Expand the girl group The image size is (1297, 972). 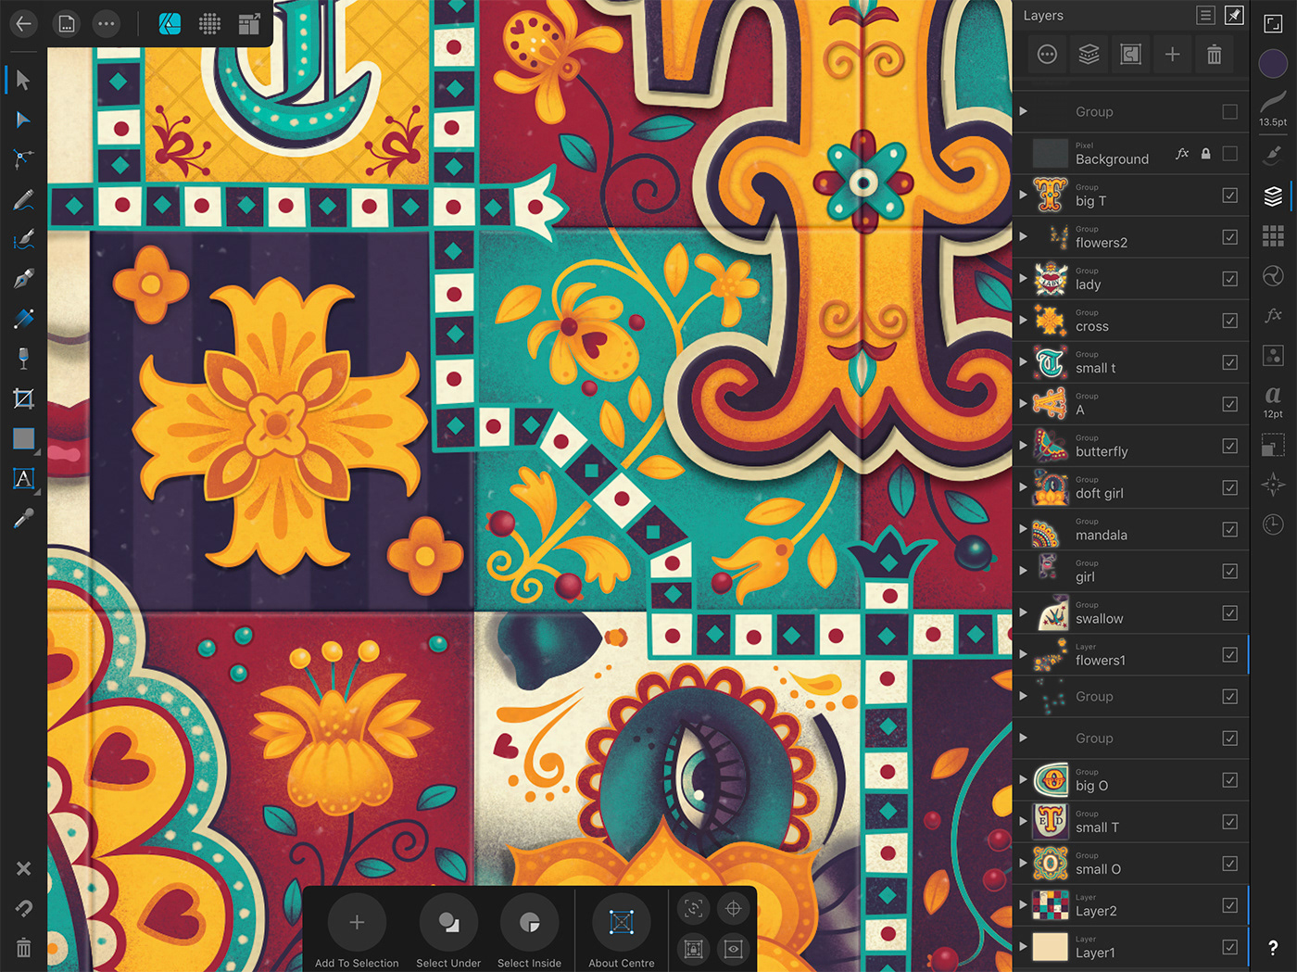(1023, 570)
